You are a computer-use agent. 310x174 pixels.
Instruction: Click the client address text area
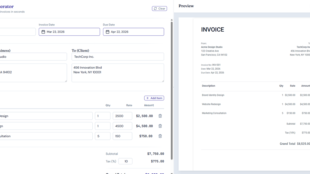point(118,72)
